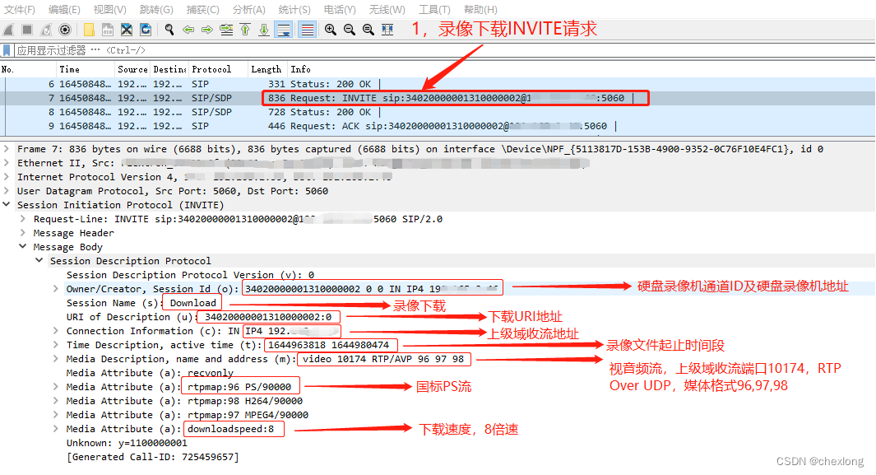Click the go to specific packet icon
Image resolution: width=876 pixels, height=475 pixels.
click(226, 30)
